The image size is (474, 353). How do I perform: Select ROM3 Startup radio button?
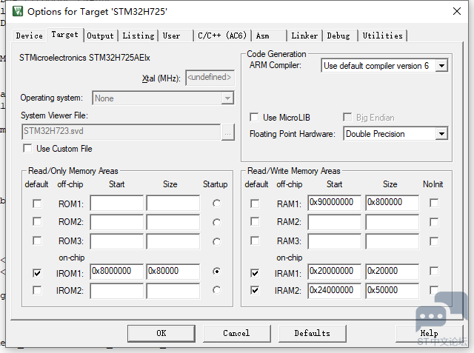pos(216,242)
